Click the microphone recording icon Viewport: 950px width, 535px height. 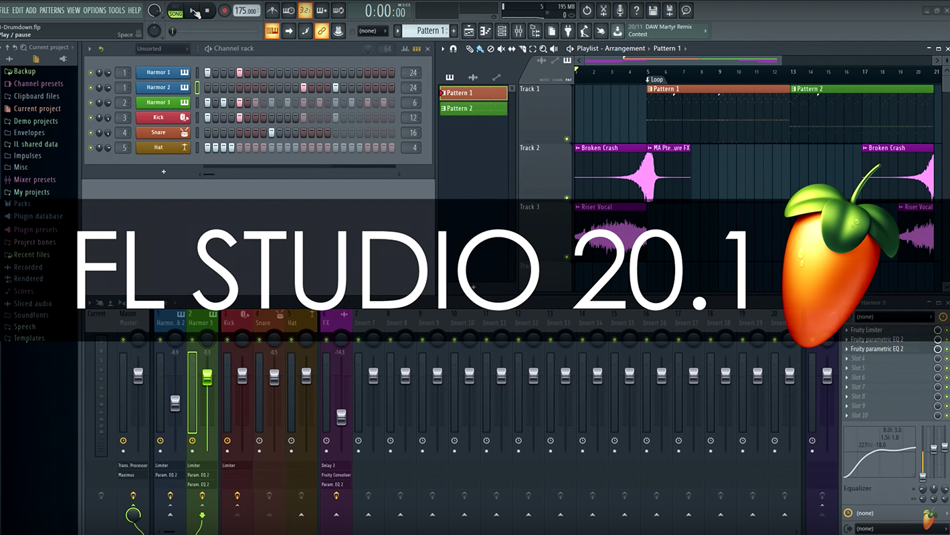pyautogui.click(x=620, y=11)
